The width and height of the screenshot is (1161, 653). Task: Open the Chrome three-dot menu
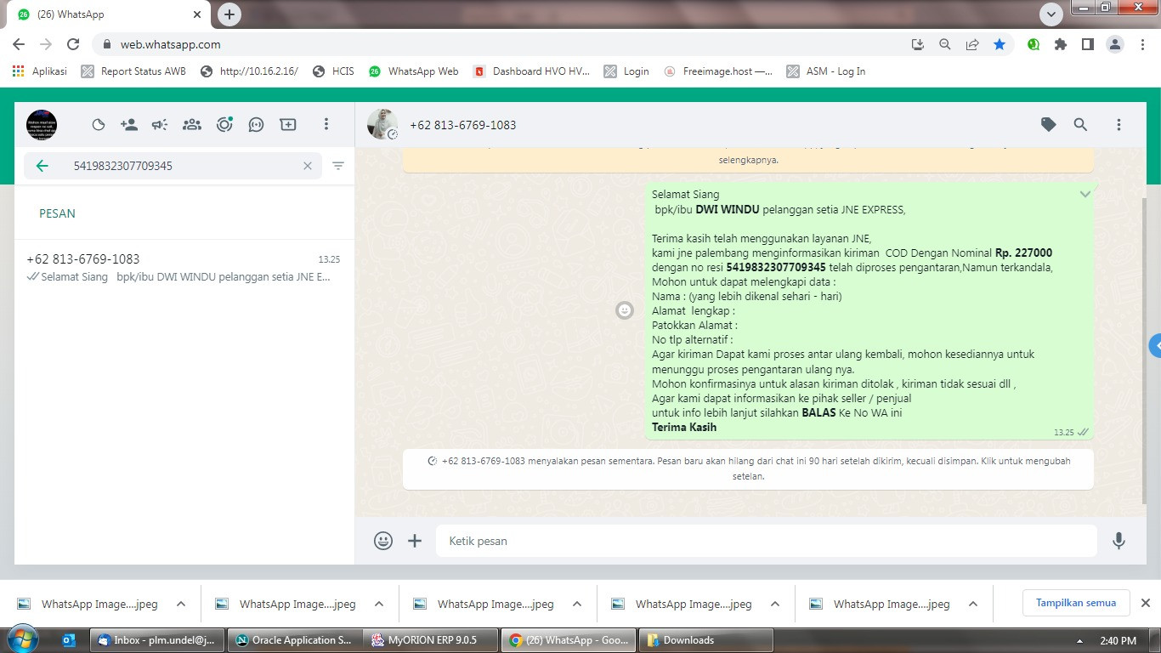1142,44
